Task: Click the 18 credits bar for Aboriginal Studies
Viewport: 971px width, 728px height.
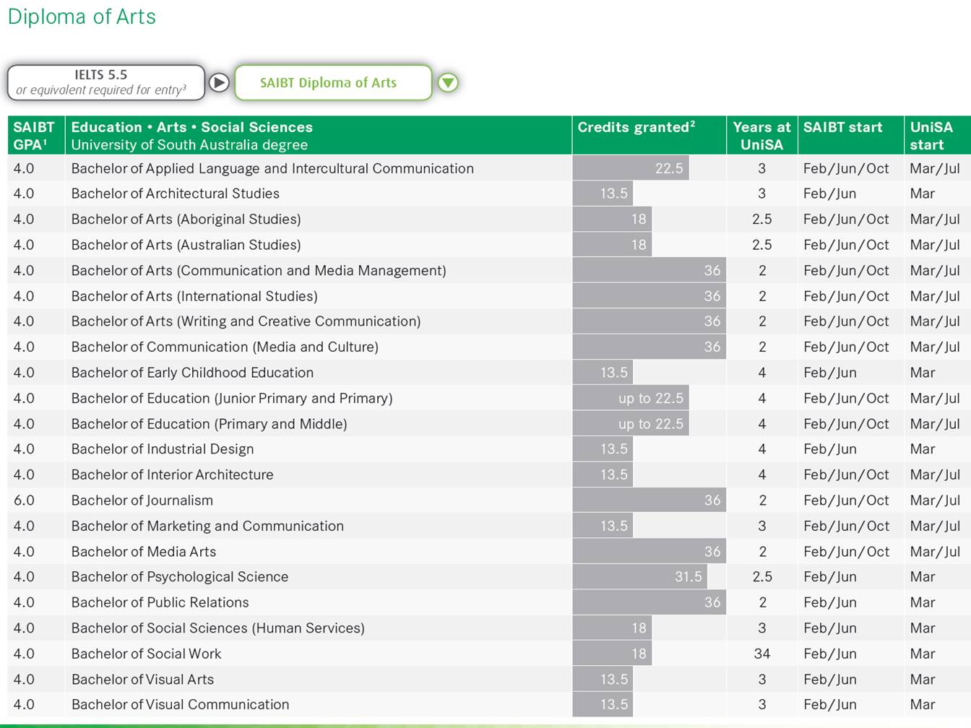Action: [x=612, y=219]
